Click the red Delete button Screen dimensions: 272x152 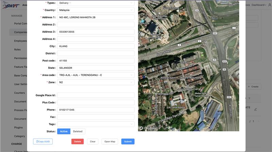click(78, 141)
